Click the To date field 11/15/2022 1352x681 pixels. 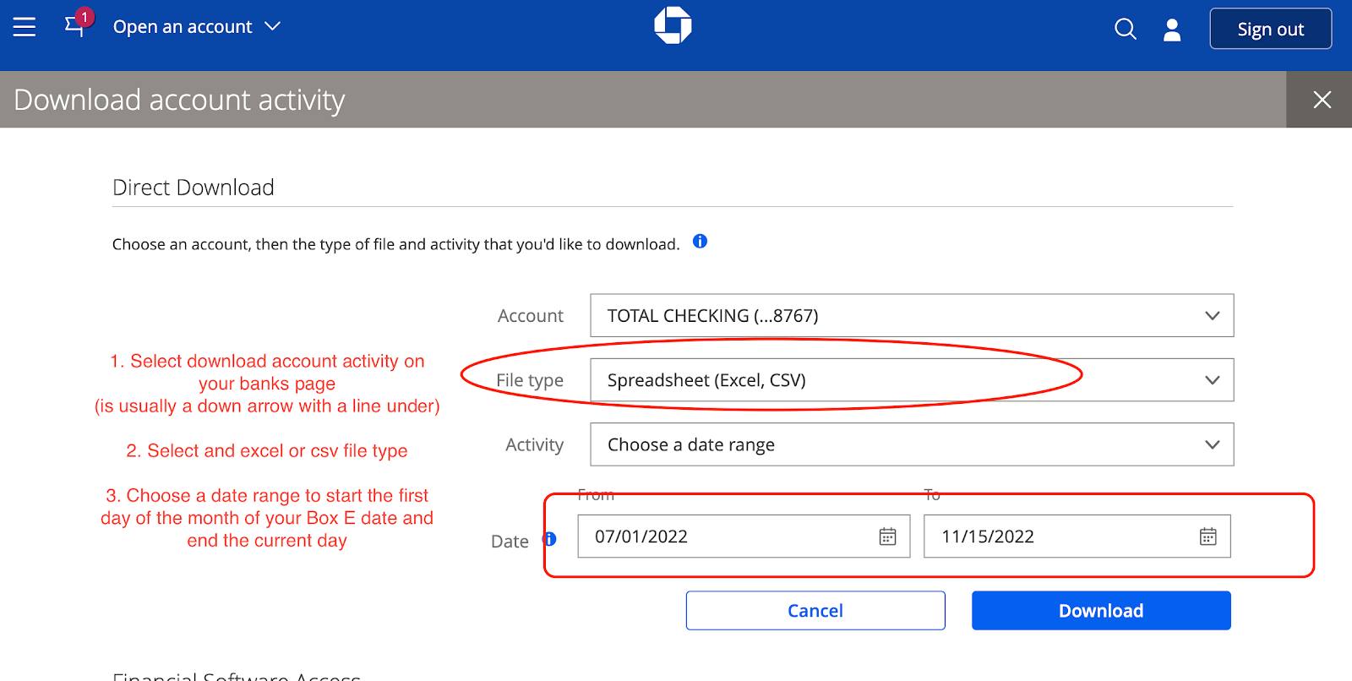[x=1056, y=537]
